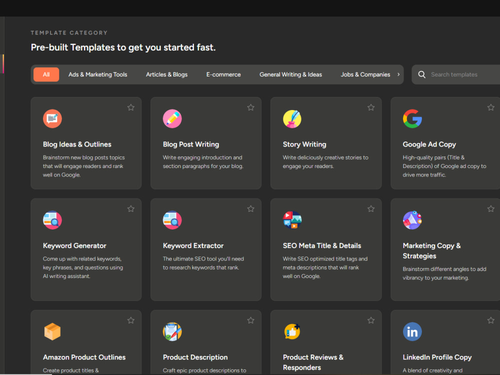Select the All category filter
Viewport: 500px width, 375px height.
click(x=46, y=74)
